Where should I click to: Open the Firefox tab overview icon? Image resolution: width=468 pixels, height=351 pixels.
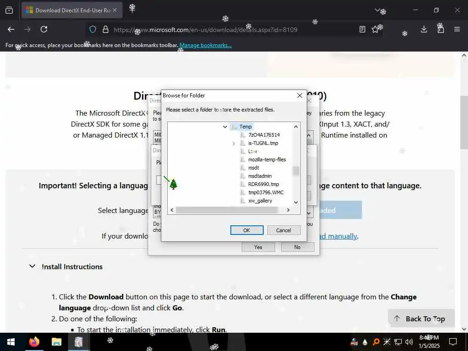(9, 10)
